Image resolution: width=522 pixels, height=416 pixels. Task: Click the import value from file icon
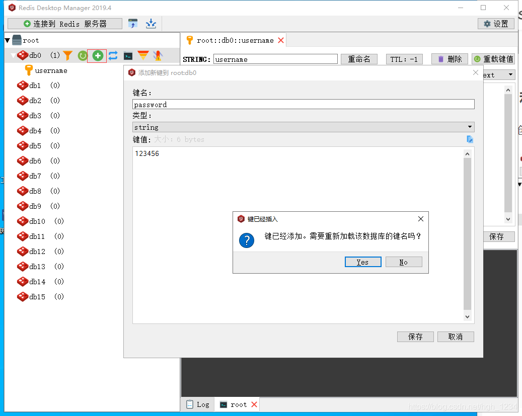(470, 139)
